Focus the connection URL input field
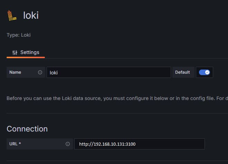 coord(139,144)
